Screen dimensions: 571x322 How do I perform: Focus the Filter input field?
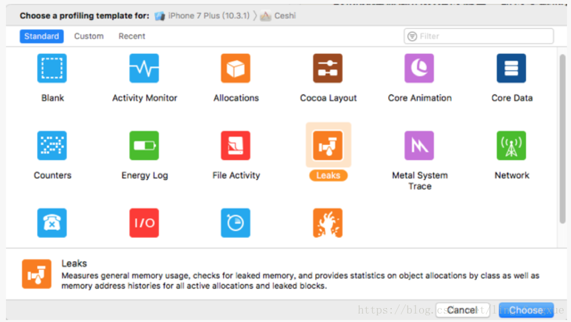coord(479,36)
